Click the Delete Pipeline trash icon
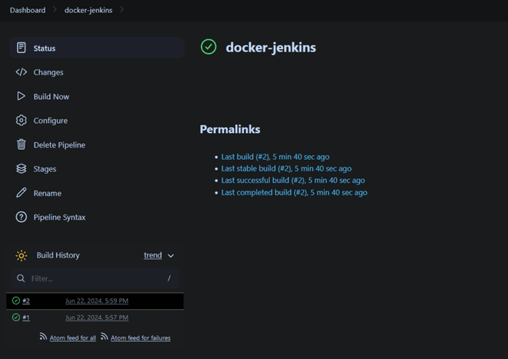Screen dimensions: 508x359 (21, 145)
